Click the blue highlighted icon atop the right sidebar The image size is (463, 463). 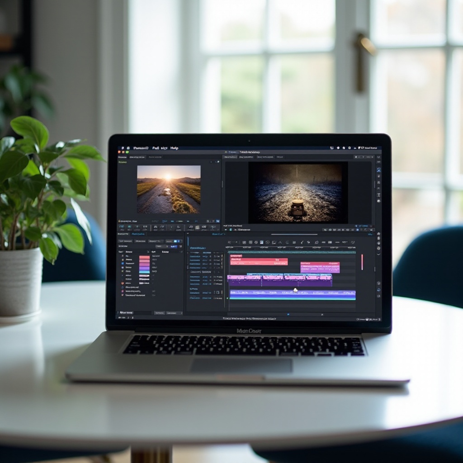[x=379, y=170]
